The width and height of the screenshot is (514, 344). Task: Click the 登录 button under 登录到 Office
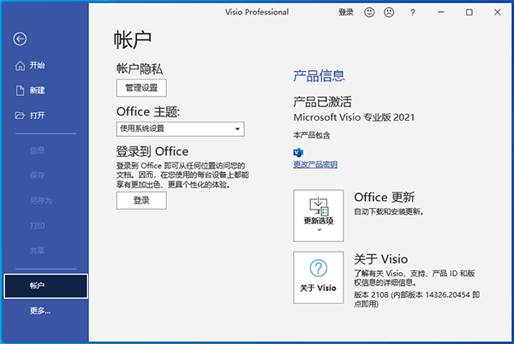[141, 200]
